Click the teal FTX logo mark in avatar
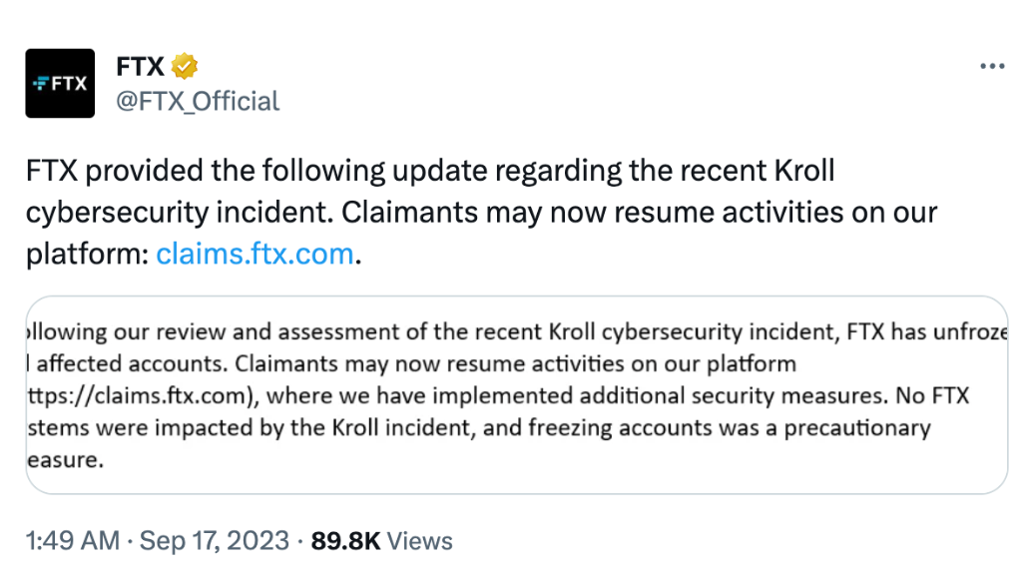The image size is (1022, 575). coord(41,84)
